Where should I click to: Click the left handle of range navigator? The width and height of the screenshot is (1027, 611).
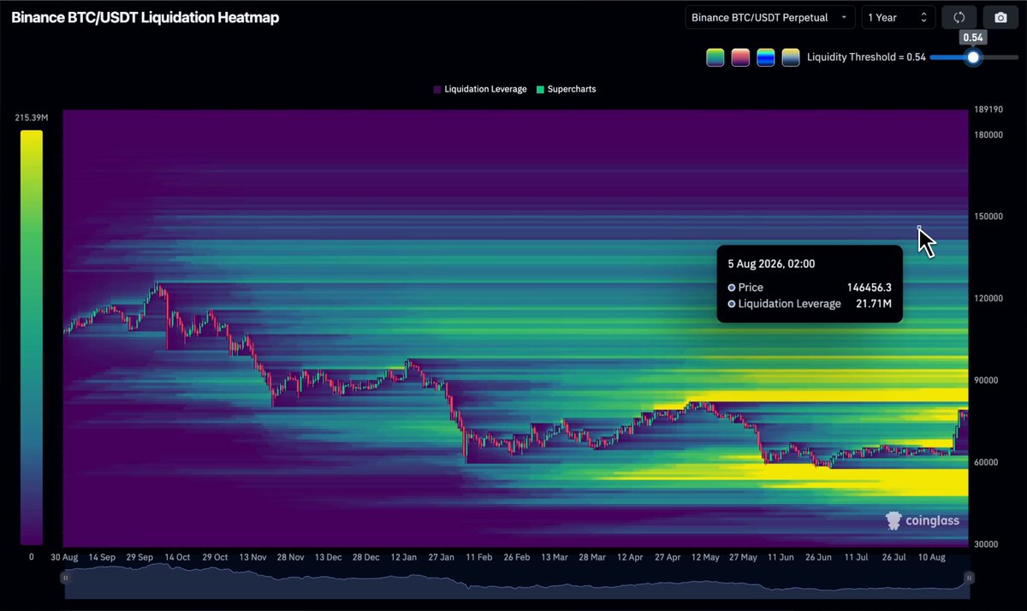66,578
